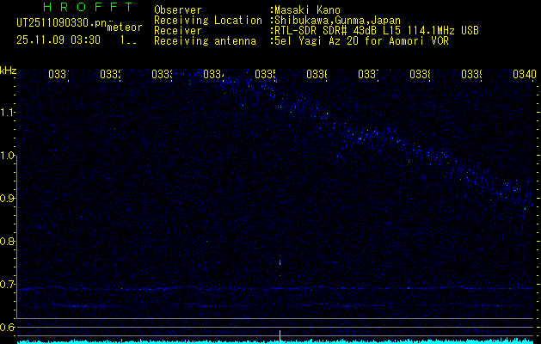Click the 0.6 frequency axis label
The image size is (541, 344).
point(9,328)
